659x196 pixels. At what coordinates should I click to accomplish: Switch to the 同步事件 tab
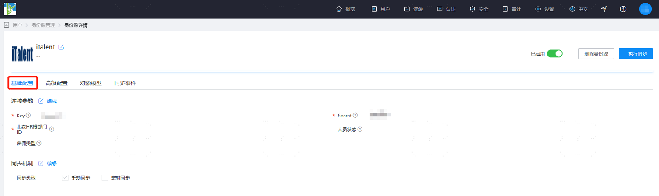pyautogui.click(x=125, y=83)
